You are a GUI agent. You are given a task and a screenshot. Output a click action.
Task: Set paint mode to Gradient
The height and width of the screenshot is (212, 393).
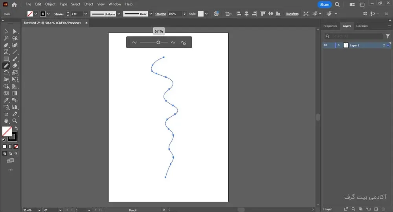[10, 146]
